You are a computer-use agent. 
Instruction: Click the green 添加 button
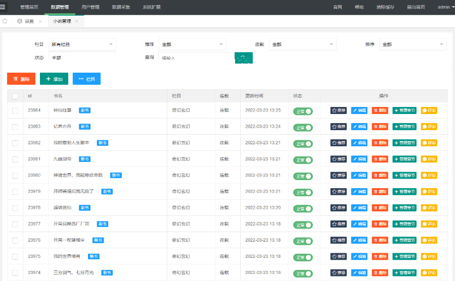[54, 79]
